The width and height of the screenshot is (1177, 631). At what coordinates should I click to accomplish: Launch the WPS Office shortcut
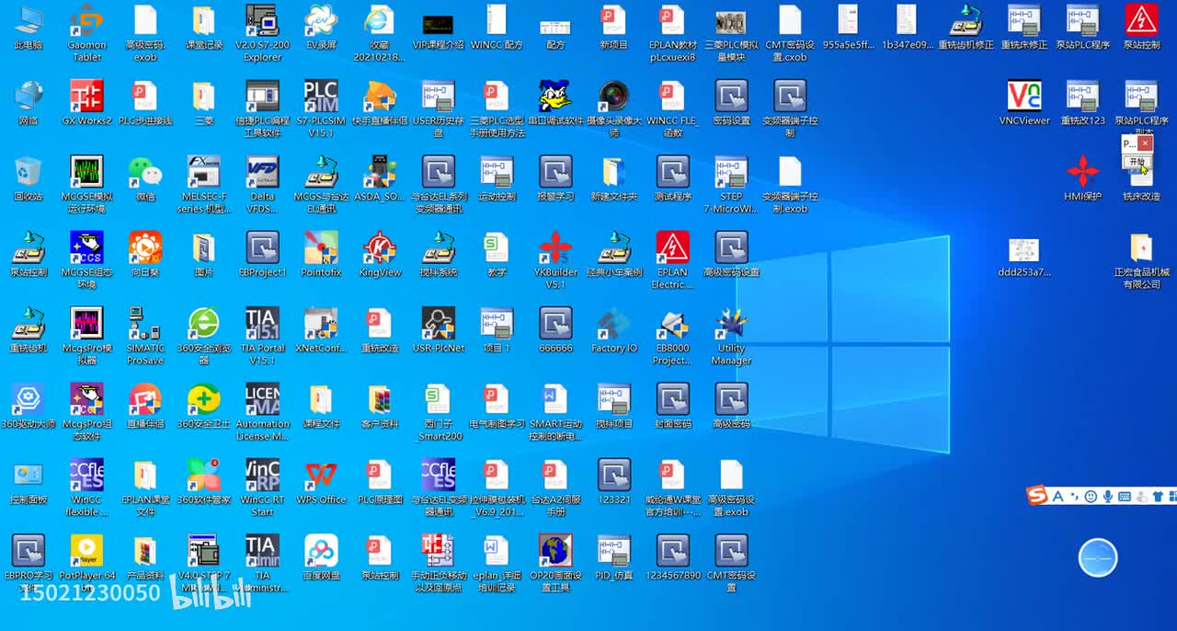(321, 476)
